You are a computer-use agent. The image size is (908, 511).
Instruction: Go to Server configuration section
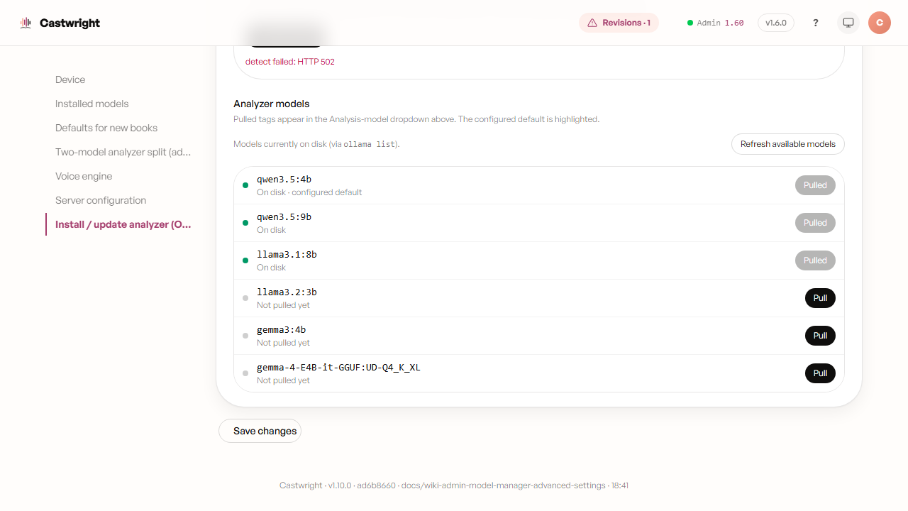tap(101, 200)
